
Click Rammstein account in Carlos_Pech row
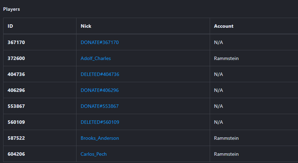tap(226, 154)
